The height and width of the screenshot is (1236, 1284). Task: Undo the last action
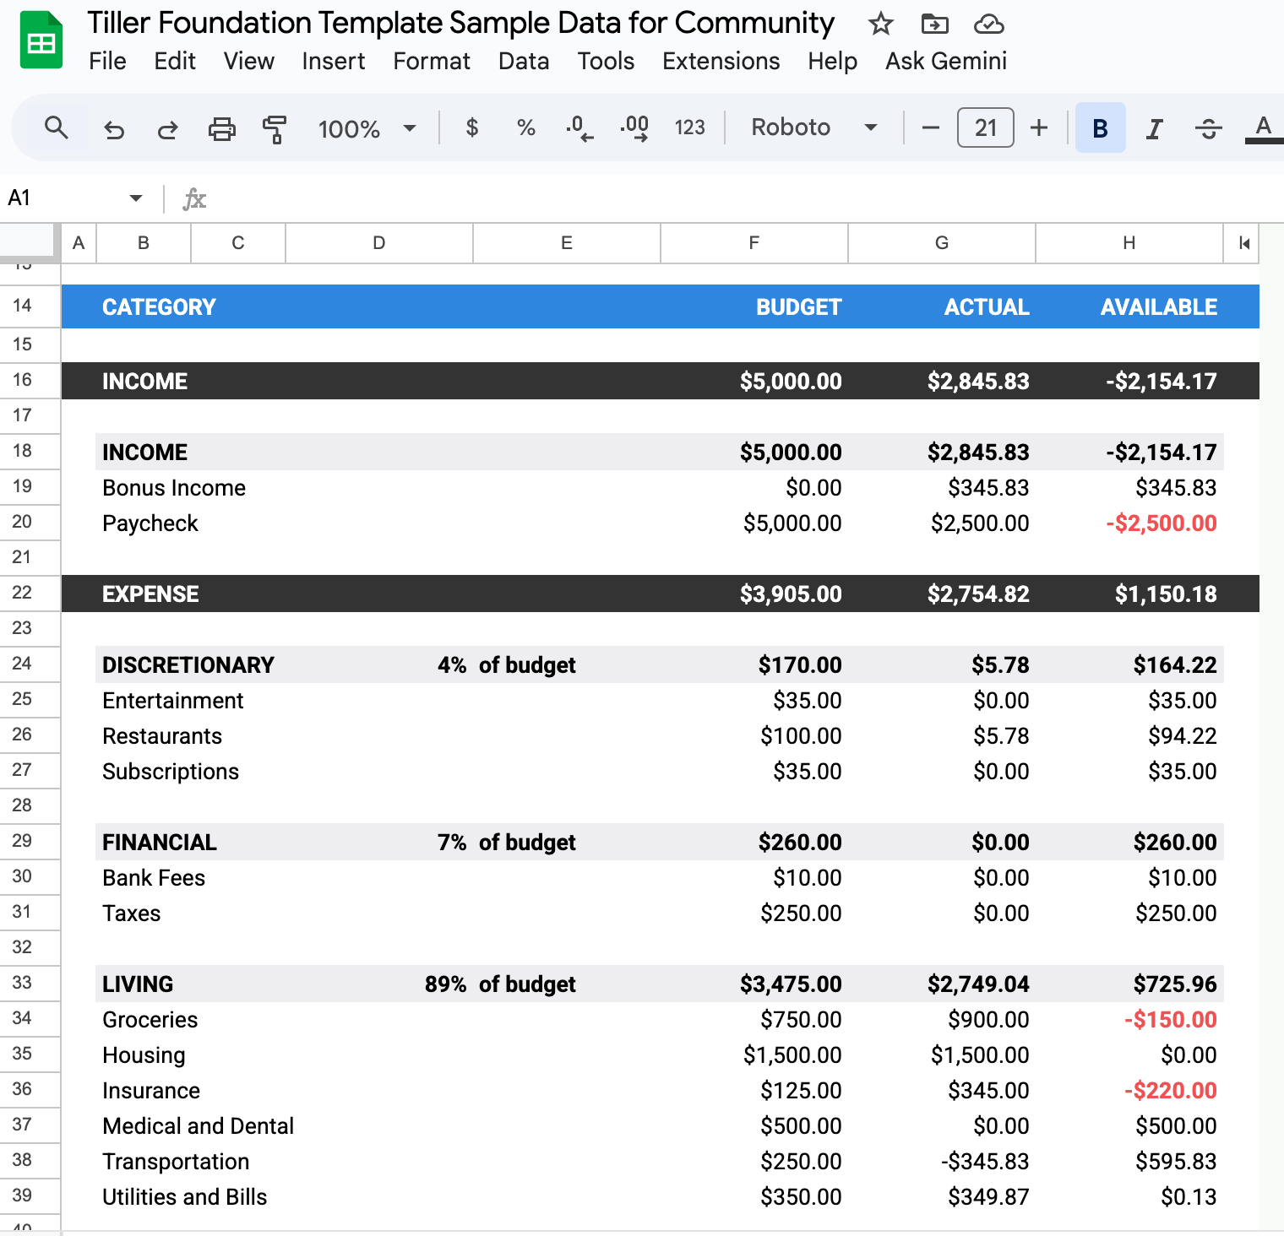pos(114,128)
